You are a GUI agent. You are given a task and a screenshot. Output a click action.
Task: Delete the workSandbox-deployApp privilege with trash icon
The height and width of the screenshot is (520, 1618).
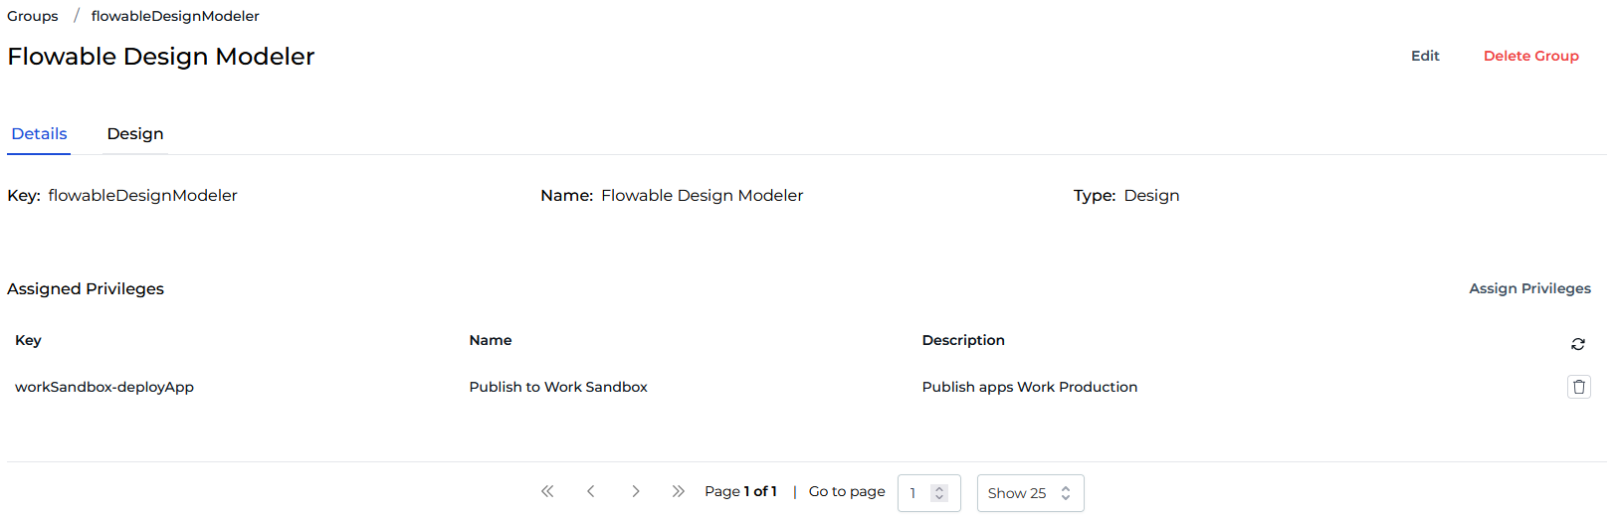tap(1578, 387)
